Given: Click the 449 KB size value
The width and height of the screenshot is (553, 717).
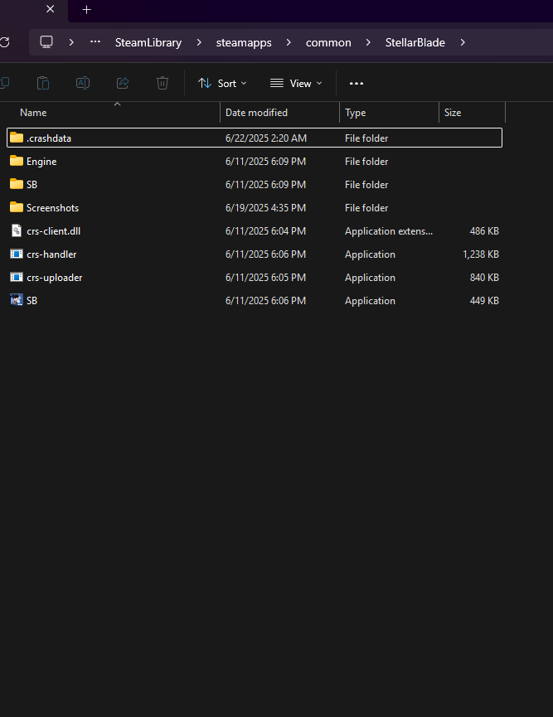Looking at the screenshot, I should click(484, 301).
